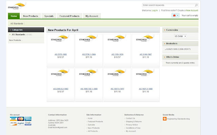Open the Specials tab
The width and height of the screenshot is (217, 135).
48,16
